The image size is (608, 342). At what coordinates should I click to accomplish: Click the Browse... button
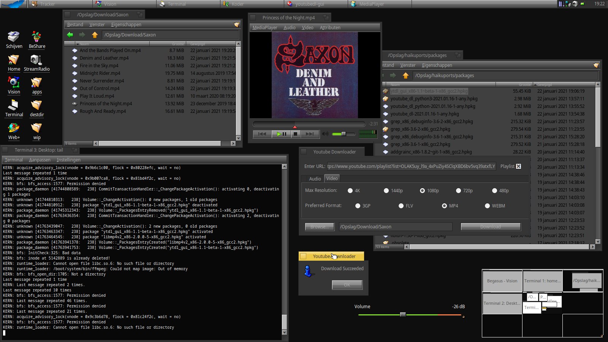319,226
